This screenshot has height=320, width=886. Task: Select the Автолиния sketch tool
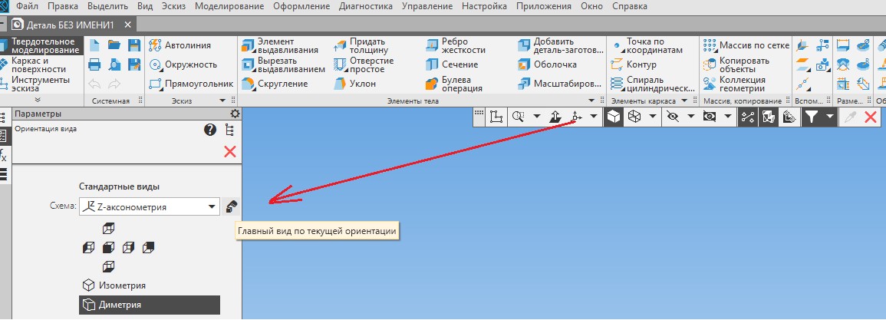point(180,45)
